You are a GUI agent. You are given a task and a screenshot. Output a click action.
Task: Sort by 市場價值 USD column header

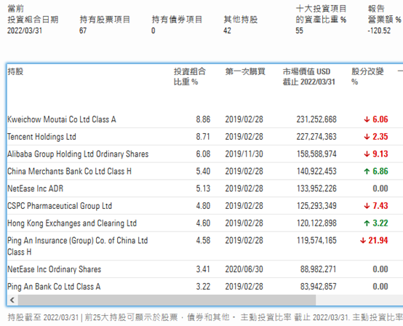click(x=309, y=76)
